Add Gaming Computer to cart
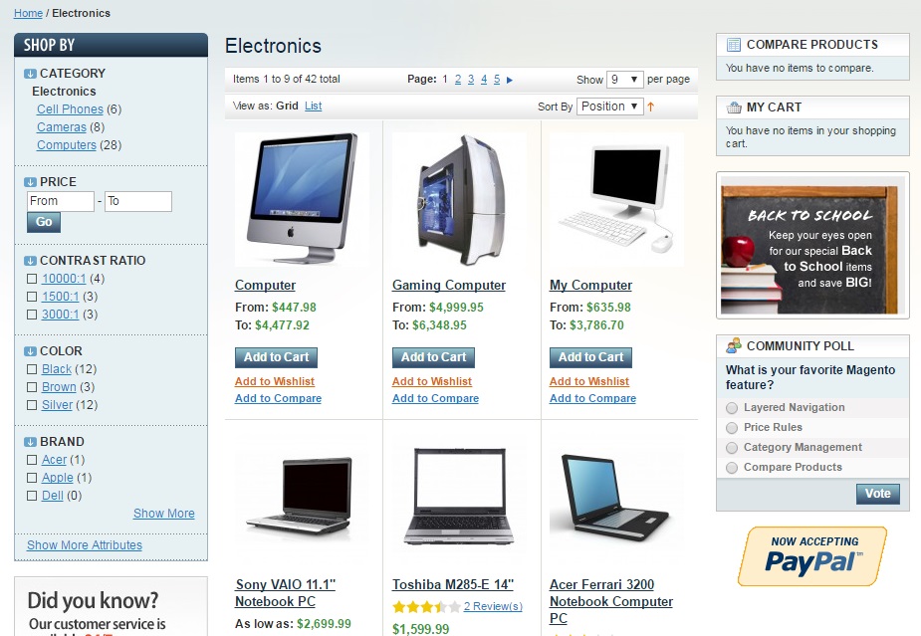Screen dimensions: 921x636 [433, 357]
